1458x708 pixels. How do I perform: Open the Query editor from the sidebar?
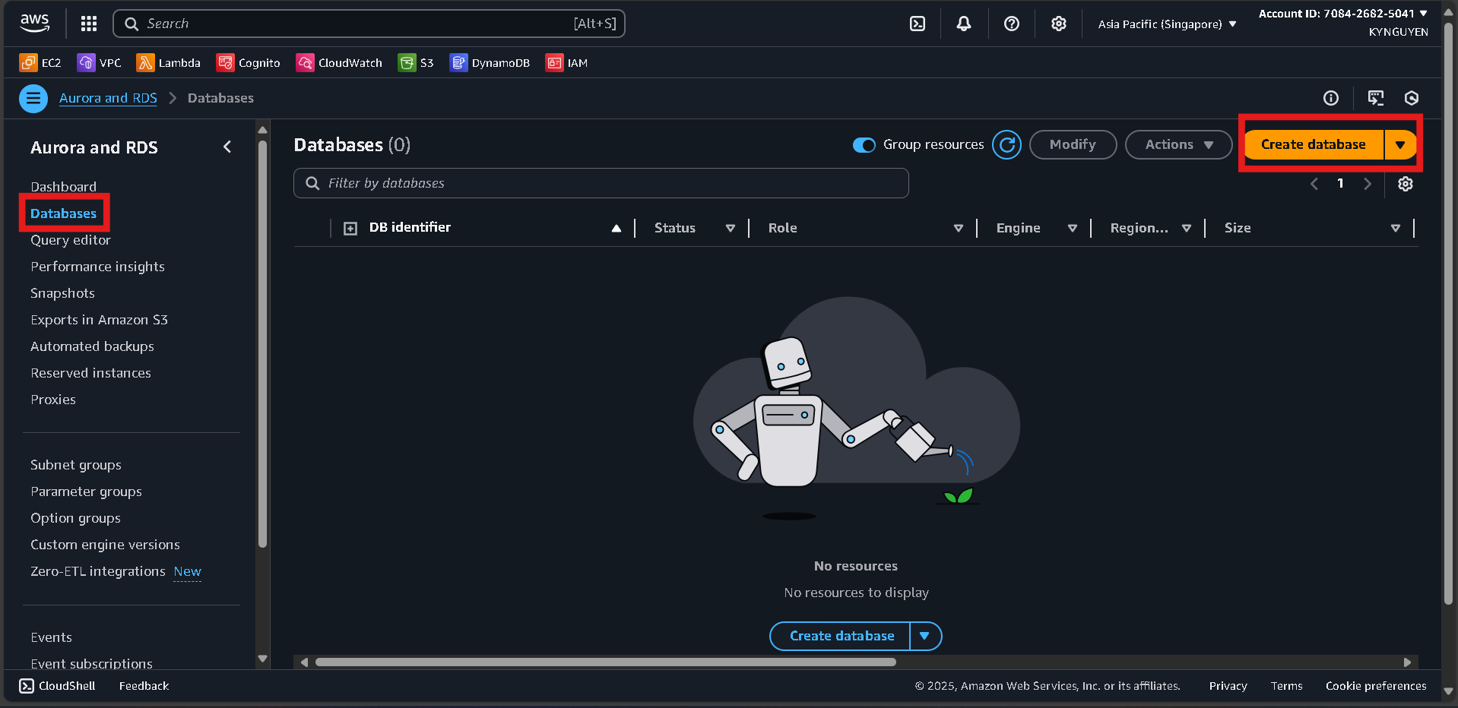(x=70, y=240)
